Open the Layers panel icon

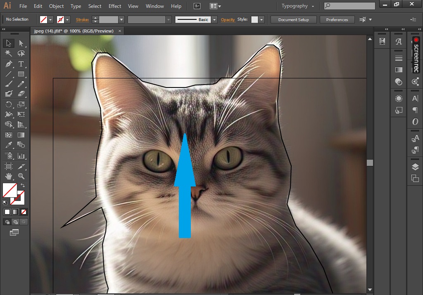coord(415,167)
